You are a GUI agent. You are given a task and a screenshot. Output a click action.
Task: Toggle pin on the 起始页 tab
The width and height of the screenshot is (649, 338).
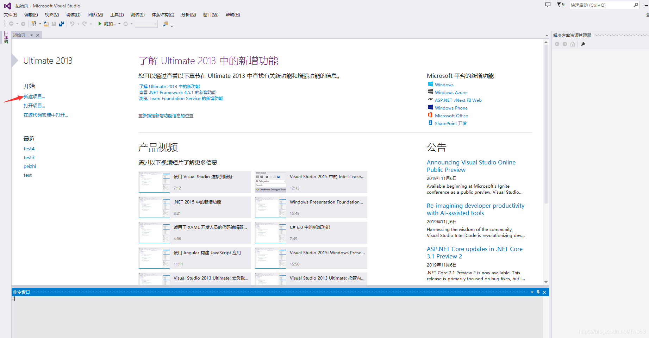pyautogui.click(x=31, y=35)
